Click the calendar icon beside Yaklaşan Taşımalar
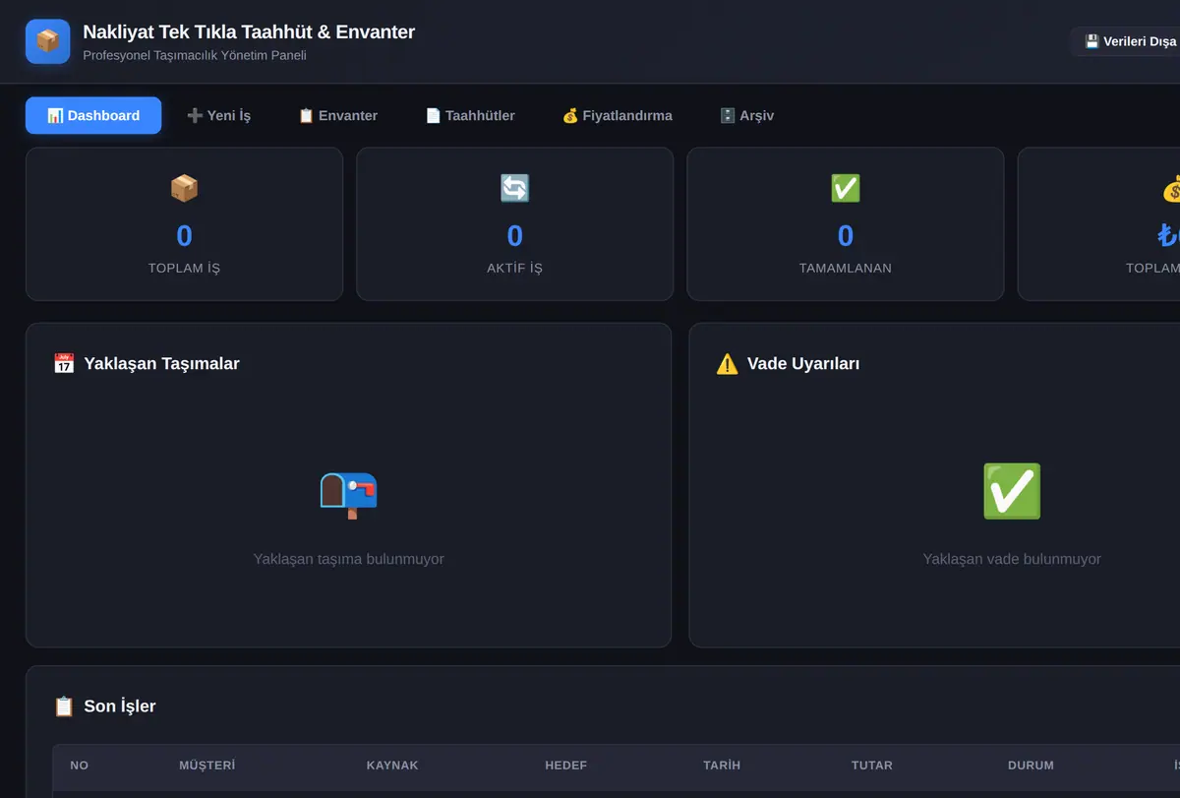This screenshot has width=1180, height=798. [64, 363]
